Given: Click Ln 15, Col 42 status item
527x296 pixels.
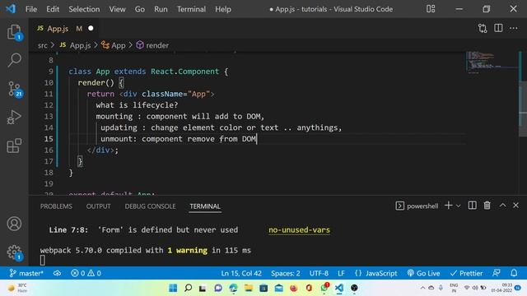Looking at the screenshot, I should (241, 273).
